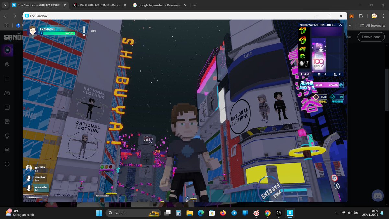This screenshot has width=389, height=219.
Task: Click the EP badge on level bar
Action: pos(341,85)
